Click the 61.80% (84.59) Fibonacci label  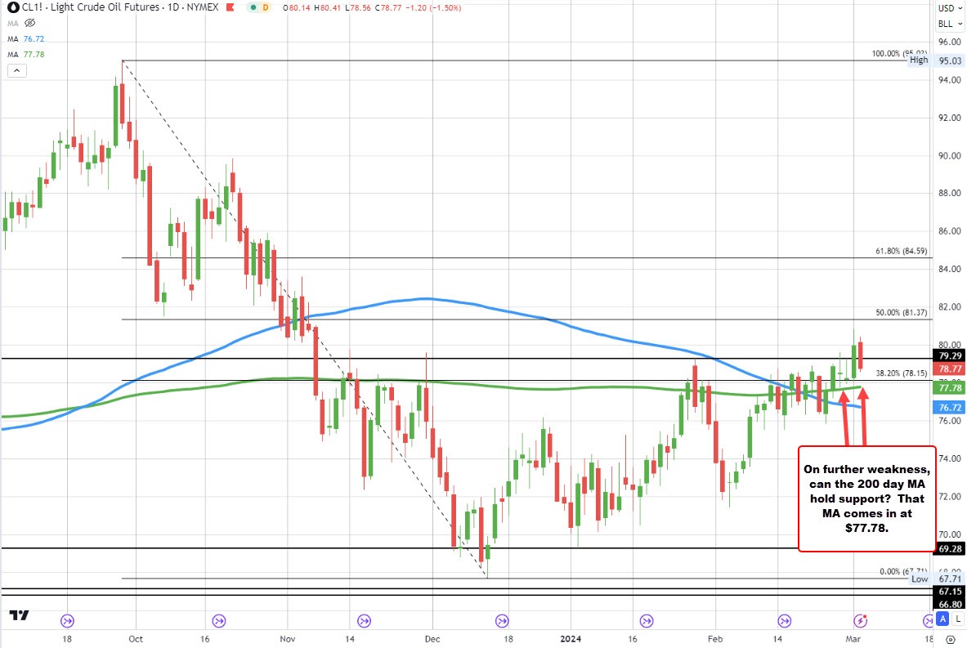pyautogui.click(x=901, y=251)
